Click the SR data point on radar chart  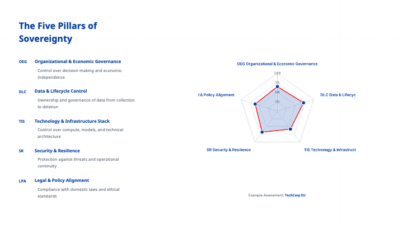click(262, 132)
